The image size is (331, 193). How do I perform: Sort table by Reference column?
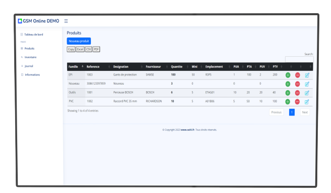pyautogui.click(x=98, y=67)
